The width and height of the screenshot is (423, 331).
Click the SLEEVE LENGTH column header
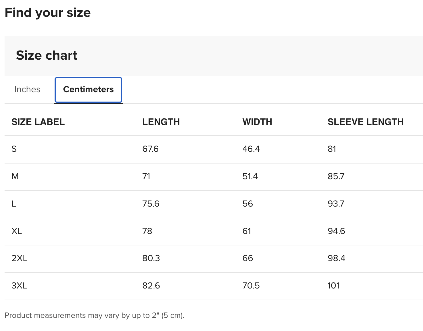(x=366, y=122)
